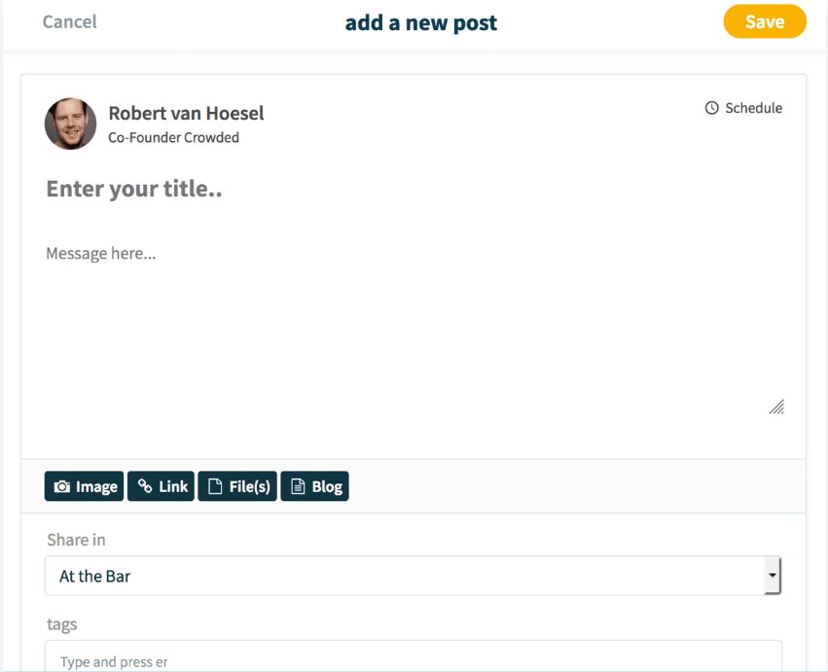Click the Link button label
Viewport: 828px width, 672px height.
[x=173, y=486]
